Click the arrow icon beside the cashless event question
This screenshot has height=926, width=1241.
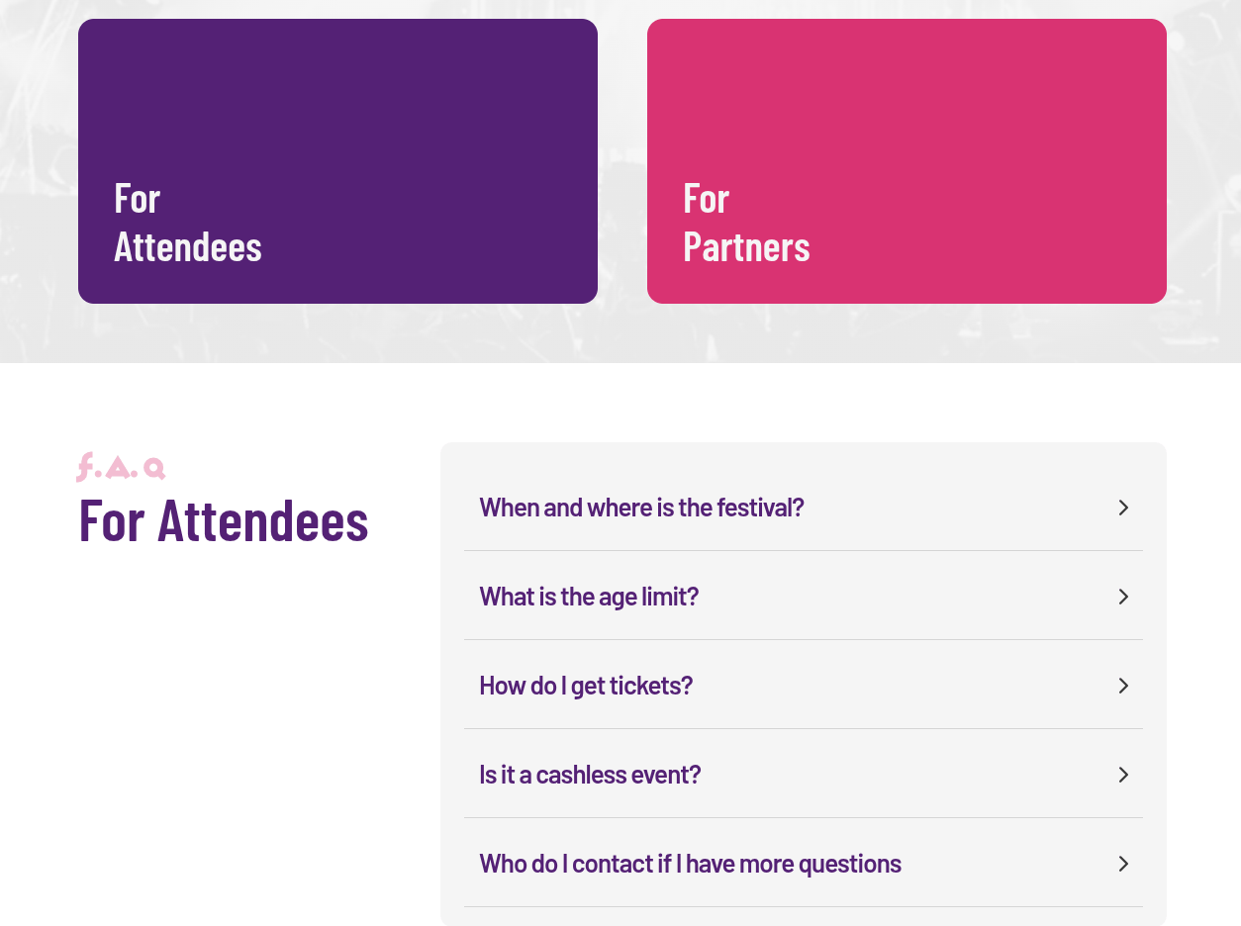[1123, 775]
